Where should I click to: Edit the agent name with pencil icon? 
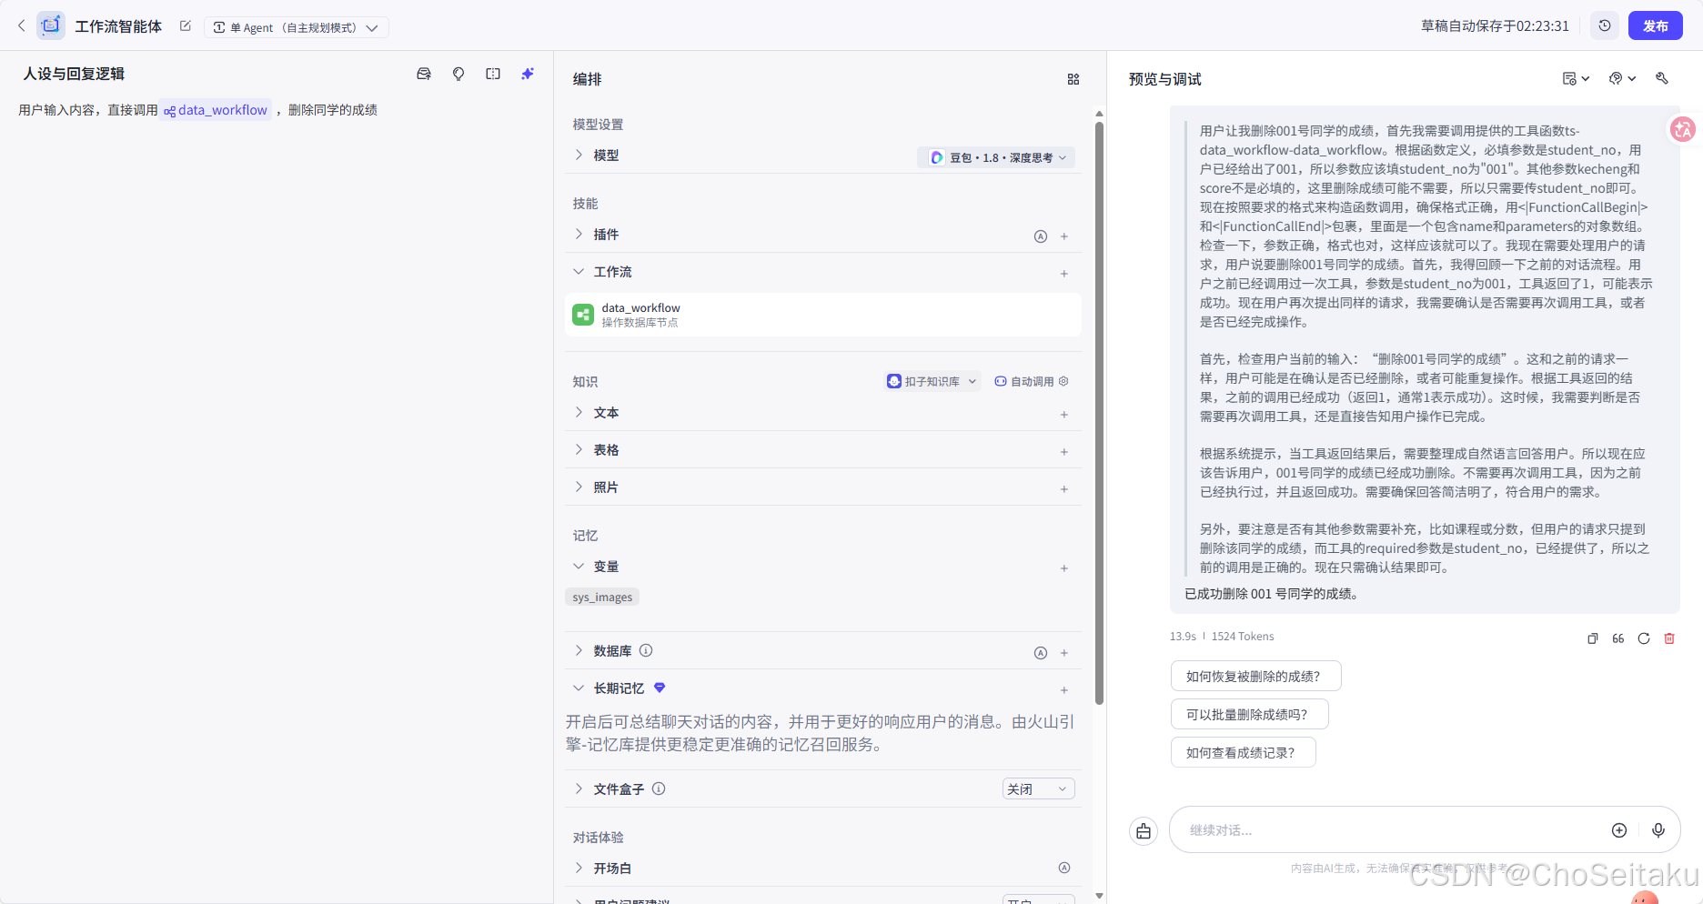click(186, 26)
